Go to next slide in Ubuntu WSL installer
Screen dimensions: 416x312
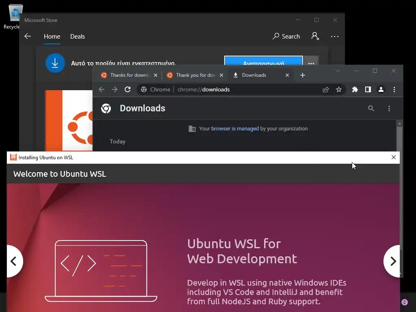[x=392, y=261]
